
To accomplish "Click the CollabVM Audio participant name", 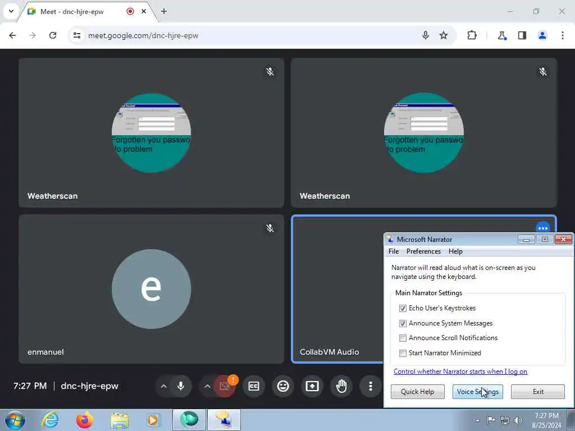I will 329,352.
